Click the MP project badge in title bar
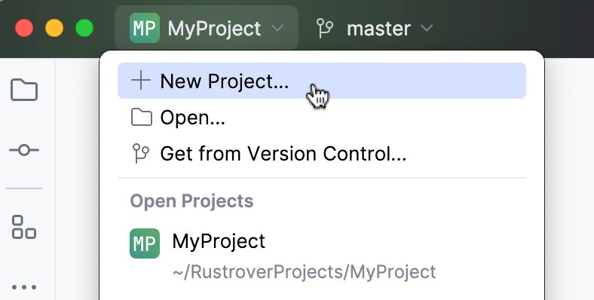This screenshot has height=300, width=594. click(144, 28)
